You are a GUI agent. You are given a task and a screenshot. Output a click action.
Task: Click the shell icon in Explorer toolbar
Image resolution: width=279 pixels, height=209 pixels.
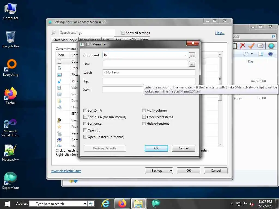[271, 46]
